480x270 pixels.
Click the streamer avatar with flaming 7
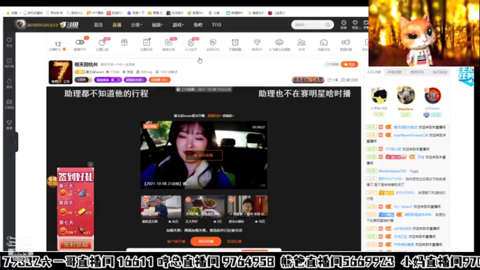pyautogui.click(x=61, y=72)
